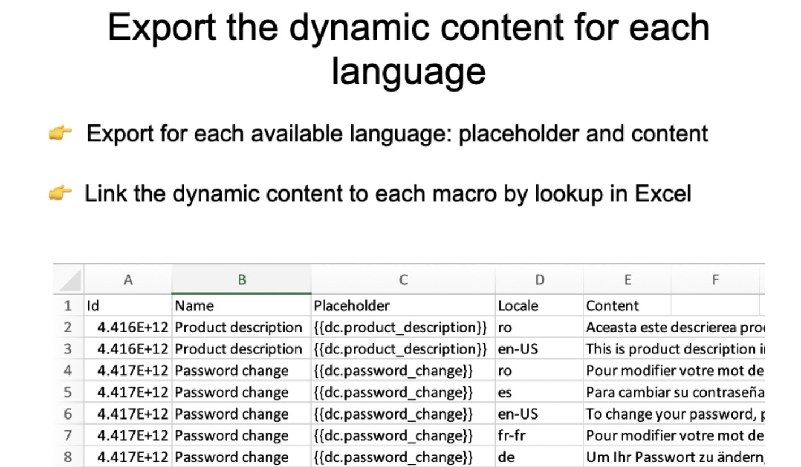The image size is (801, 467).
Task: Click the 'Locale' header cell
Action: point(539,306)
